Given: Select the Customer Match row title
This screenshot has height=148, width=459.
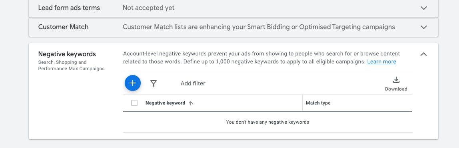Looking at the screenshot, I should tap(63, 27).
